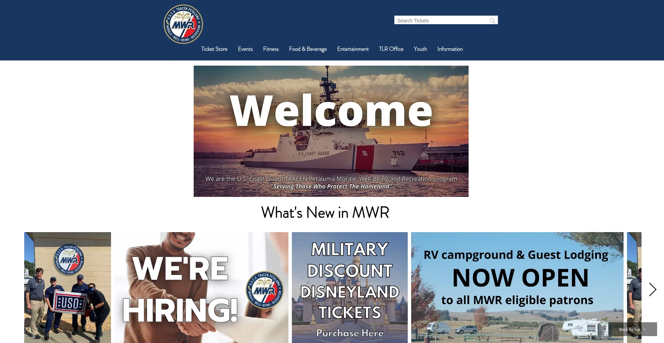Open the Events menu item
664x343 pixels.
[x=245, y=49]
